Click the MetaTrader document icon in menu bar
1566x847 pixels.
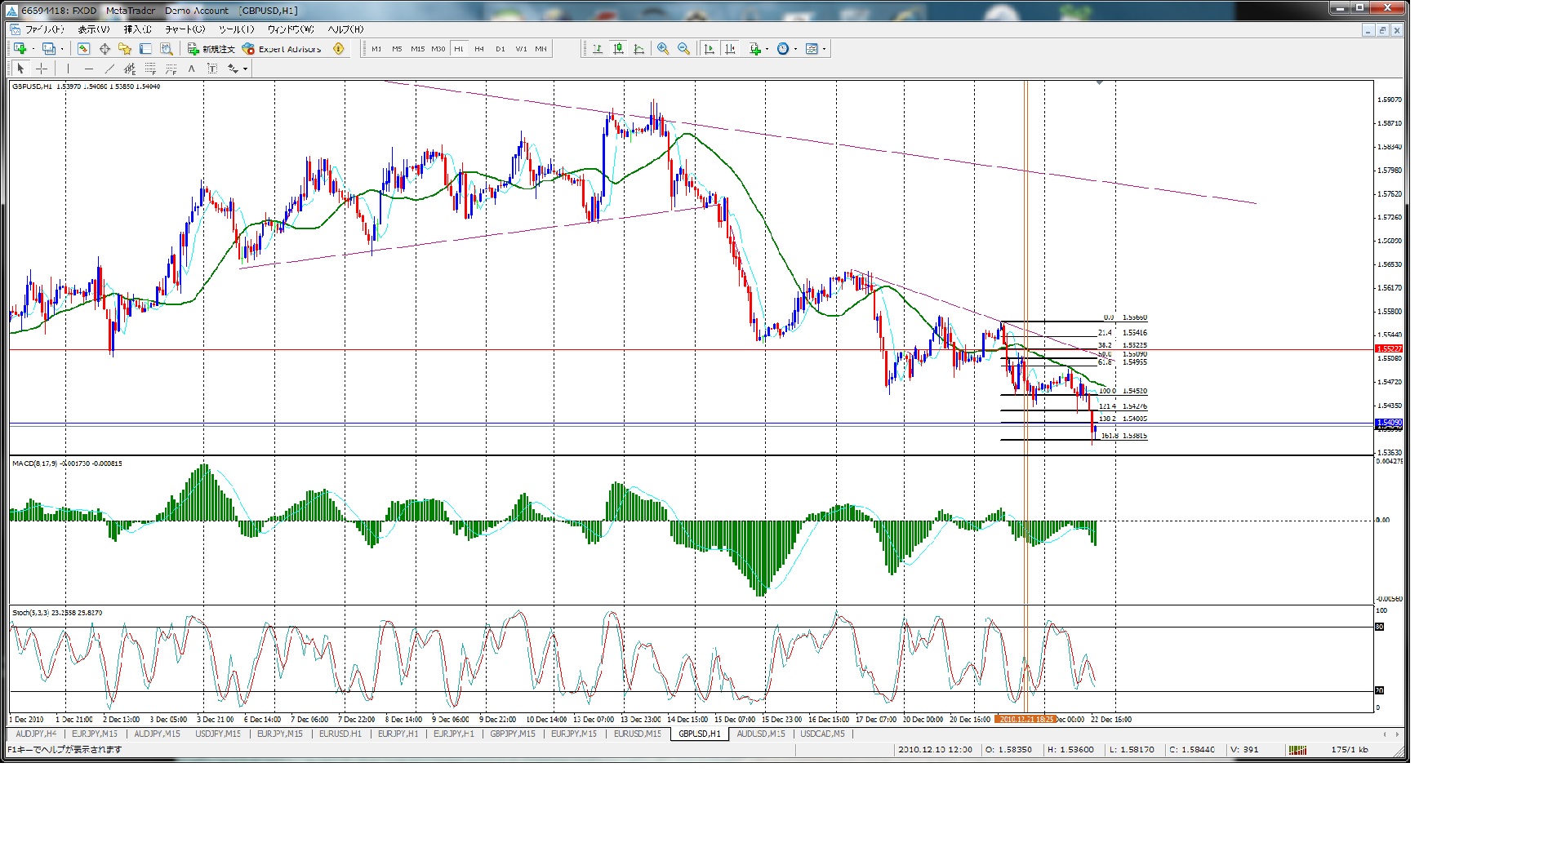[15, 29]
